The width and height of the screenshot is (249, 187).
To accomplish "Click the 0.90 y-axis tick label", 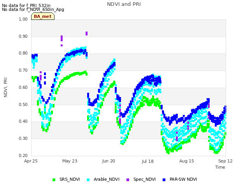I will coord(23,36).
